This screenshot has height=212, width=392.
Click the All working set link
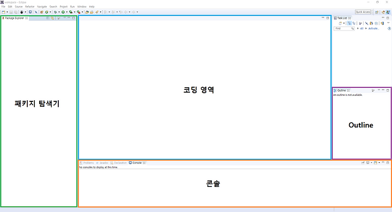[362, 28]
